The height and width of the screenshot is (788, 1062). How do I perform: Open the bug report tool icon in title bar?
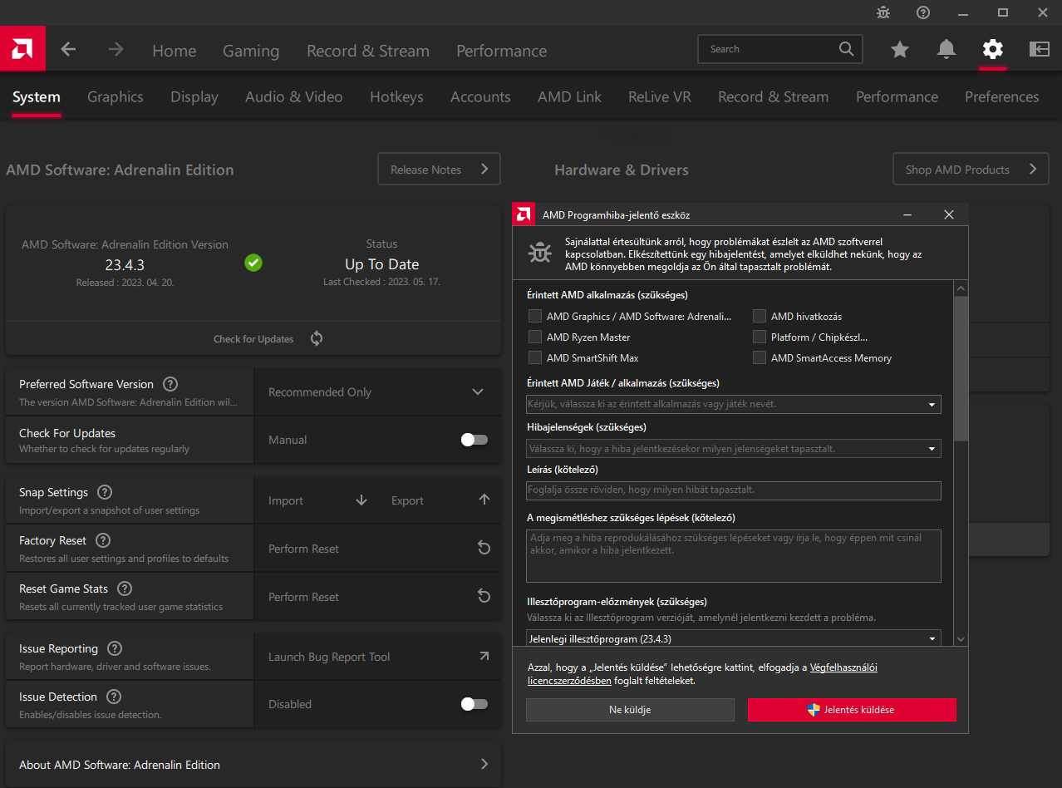point(883,12)
